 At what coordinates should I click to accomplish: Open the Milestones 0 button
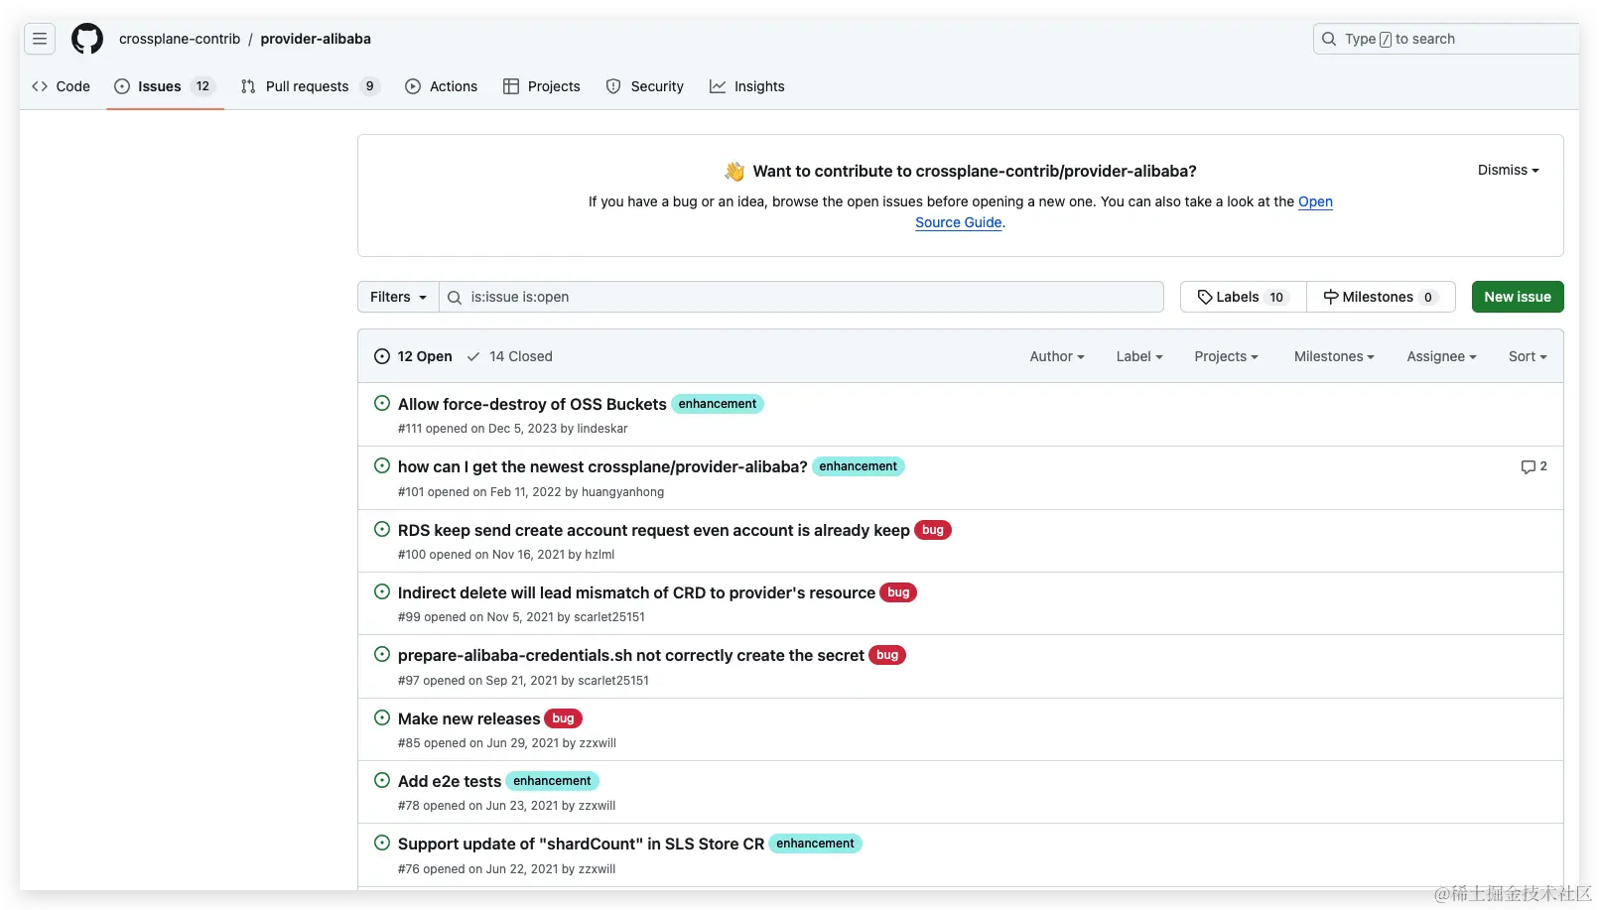[1381, 297]
